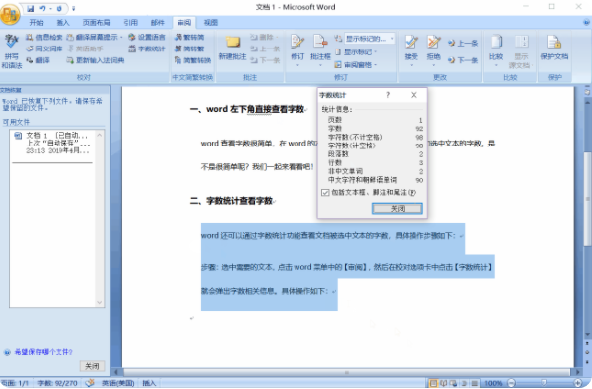Switch to web layout view button

click(454, 384)
